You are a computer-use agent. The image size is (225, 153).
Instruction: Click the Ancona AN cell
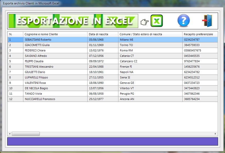point(150,99)
